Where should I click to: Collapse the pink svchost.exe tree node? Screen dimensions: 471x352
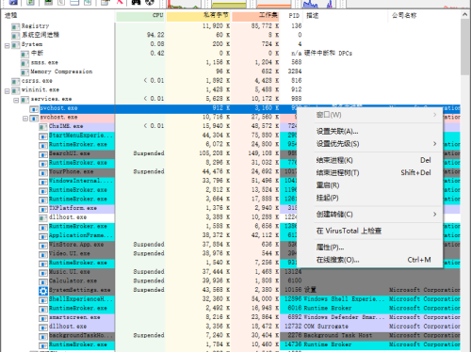[x=25, y=119]
